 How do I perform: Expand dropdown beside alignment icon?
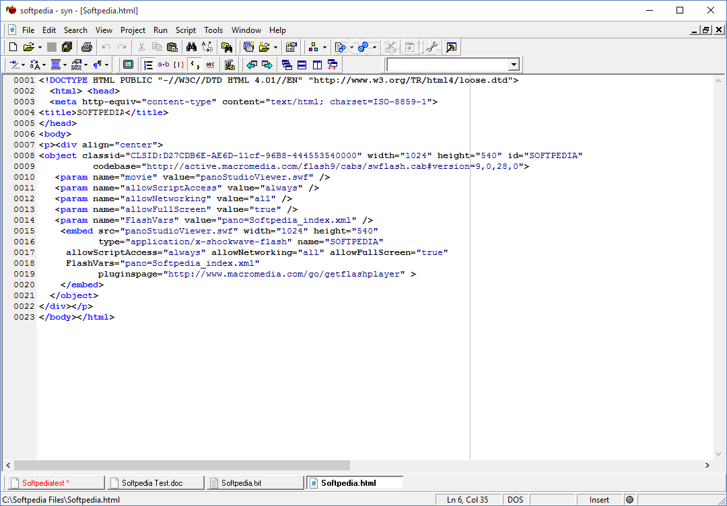tap(65, 65)
